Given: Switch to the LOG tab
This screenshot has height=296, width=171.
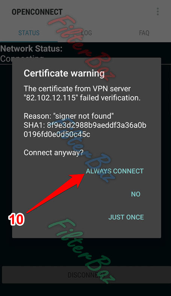Looking at the screenshot, I should [x=86, y=33].
